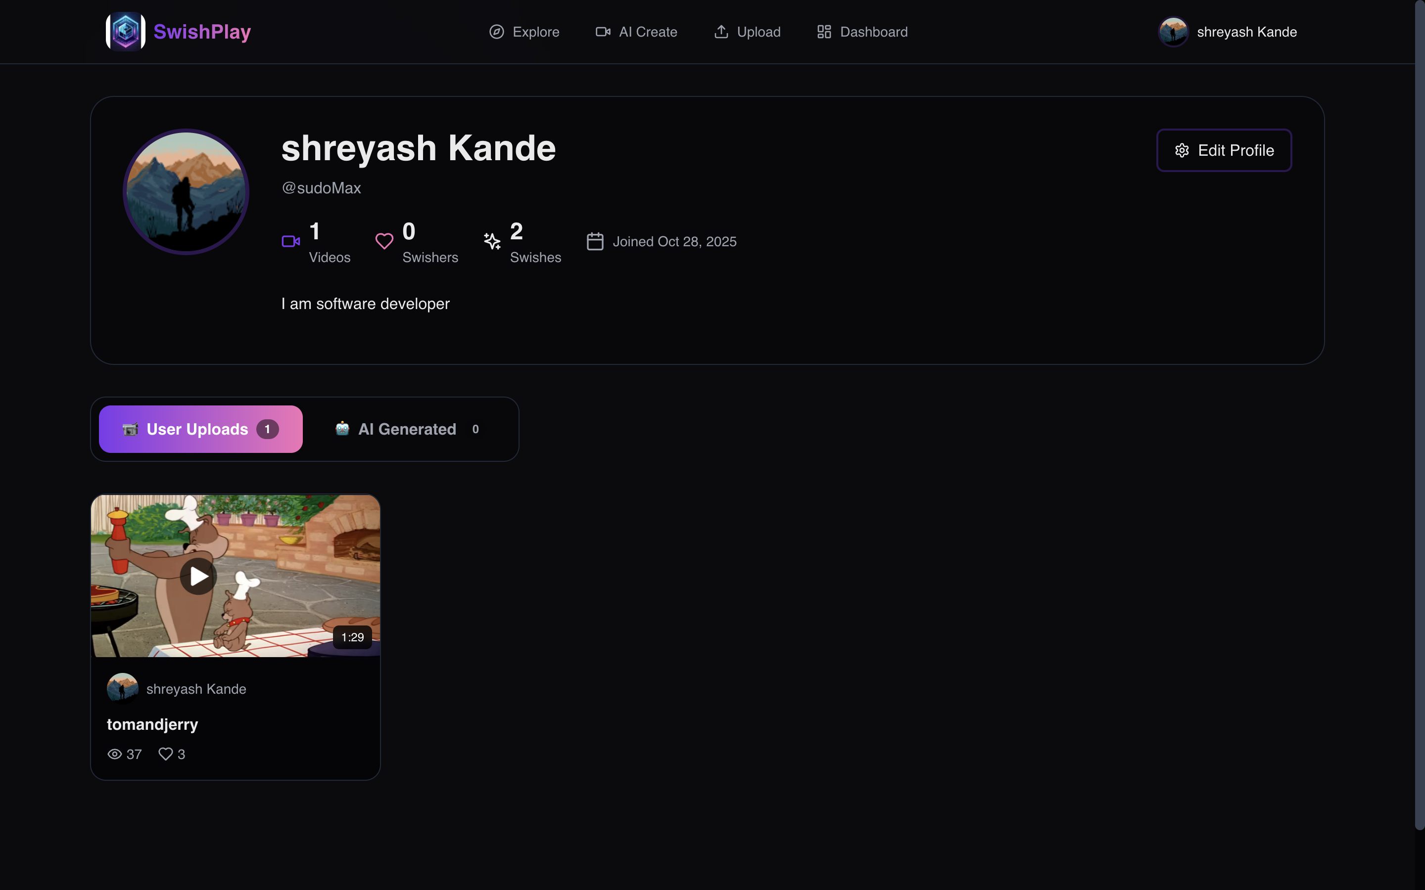Click the SwishPlay logo icon
The width and height of the screenshot is (1425, 890).
tap(124, 31)
